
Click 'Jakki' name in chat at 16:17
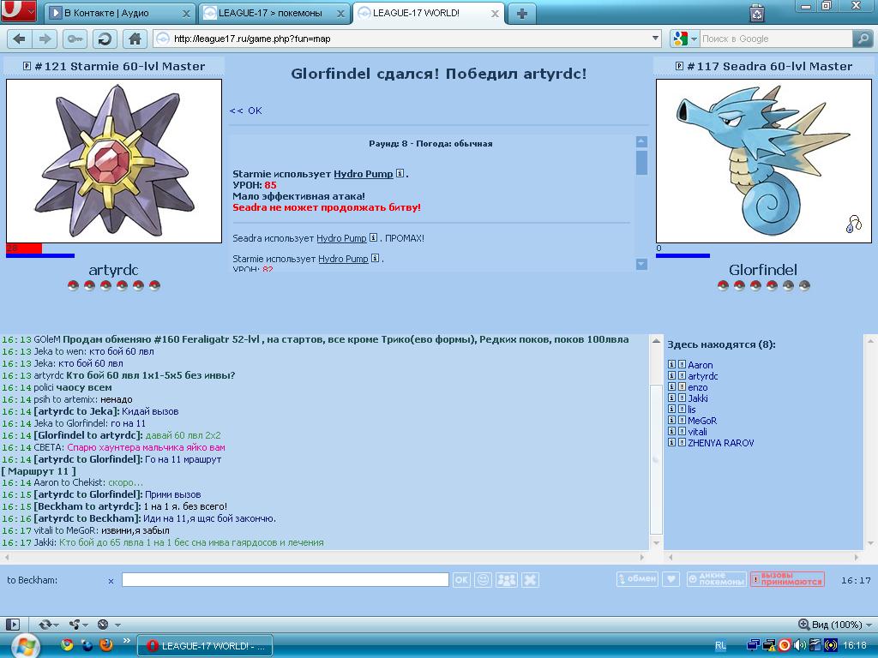click(x=45, y=542)
